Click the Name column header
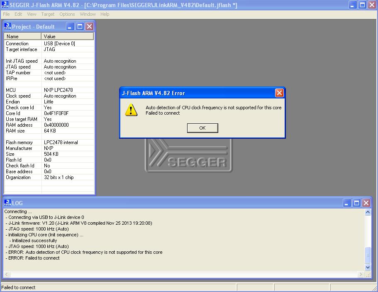 (23, 37)
